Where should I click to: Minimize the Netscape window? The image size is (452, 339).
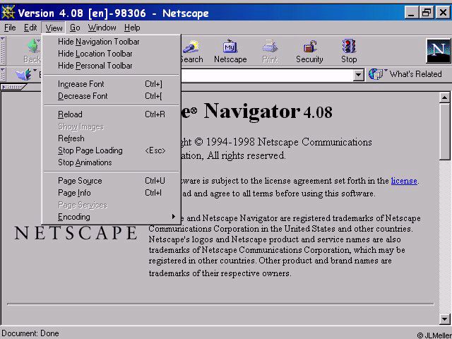coord(412,13)
